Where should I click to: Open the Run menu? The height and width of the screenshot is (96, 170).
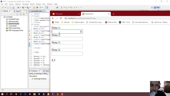point(44,4)
